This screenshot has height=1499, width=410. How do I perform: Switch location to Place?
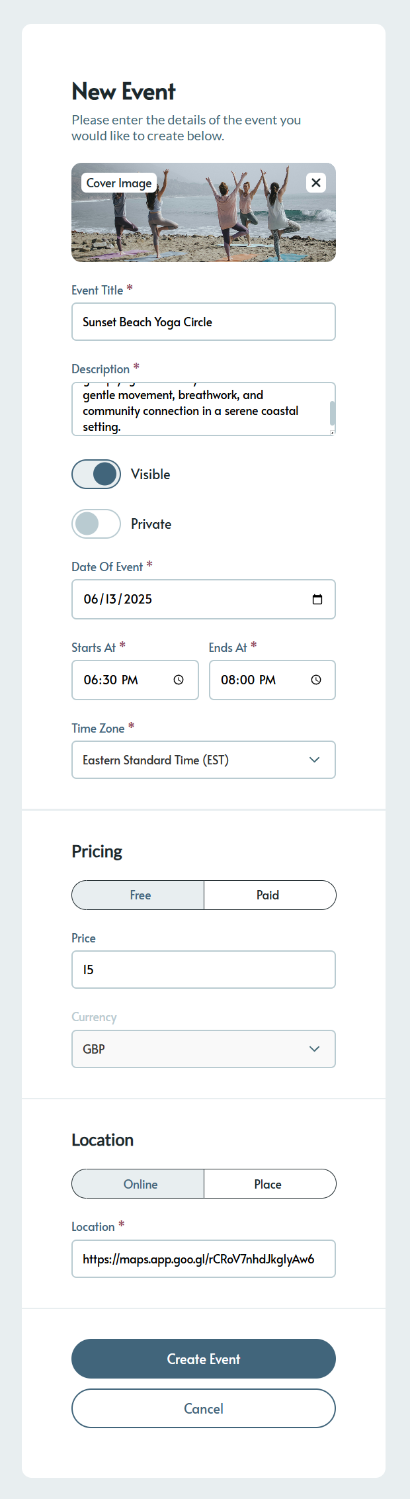268,1184
